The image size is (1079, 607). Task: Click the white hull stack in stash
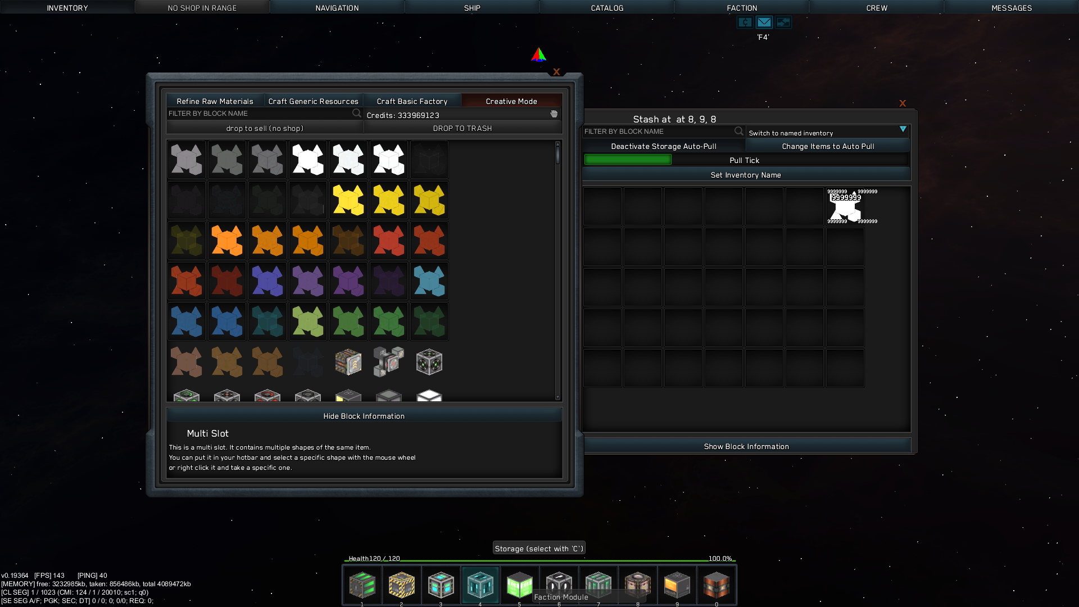(x=845, y=207)
